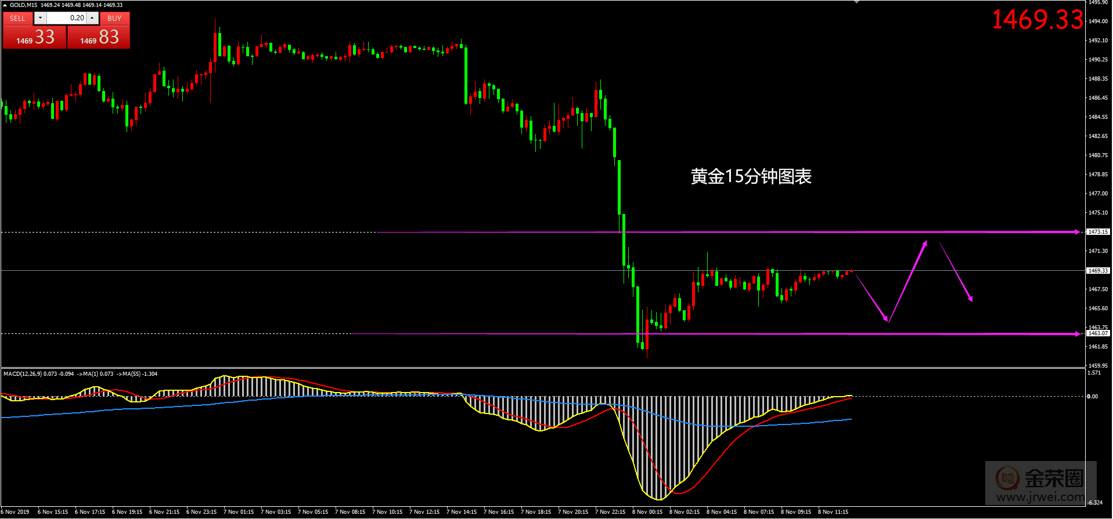Decrease trade volume with the down arrow

pos(40,18)
